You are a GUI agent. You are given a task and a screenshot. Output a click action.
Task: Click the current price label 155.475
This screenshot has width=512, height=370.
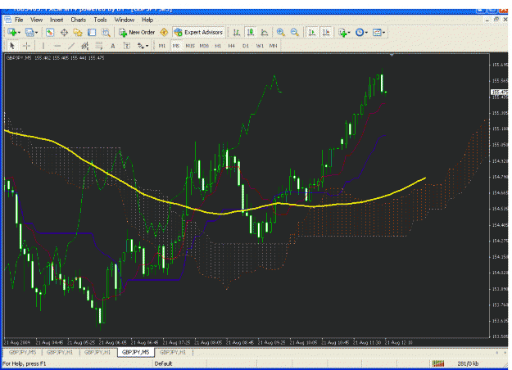(x=500, y=92)
